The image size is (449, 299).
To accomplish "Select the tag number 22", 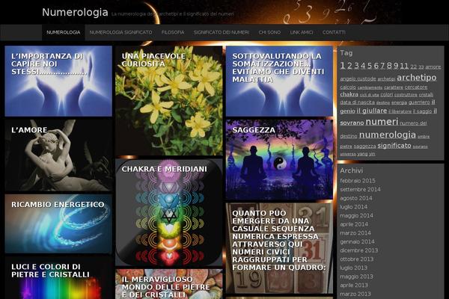I will pos(414,67).
